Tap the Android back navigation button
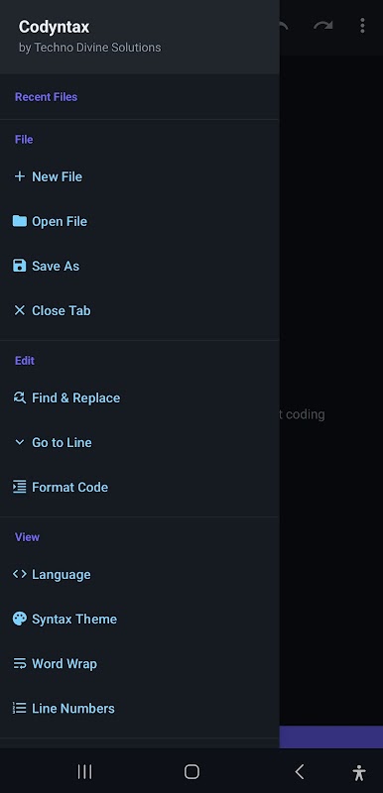Viewport: 383px width, 793px height. point(300,771)
